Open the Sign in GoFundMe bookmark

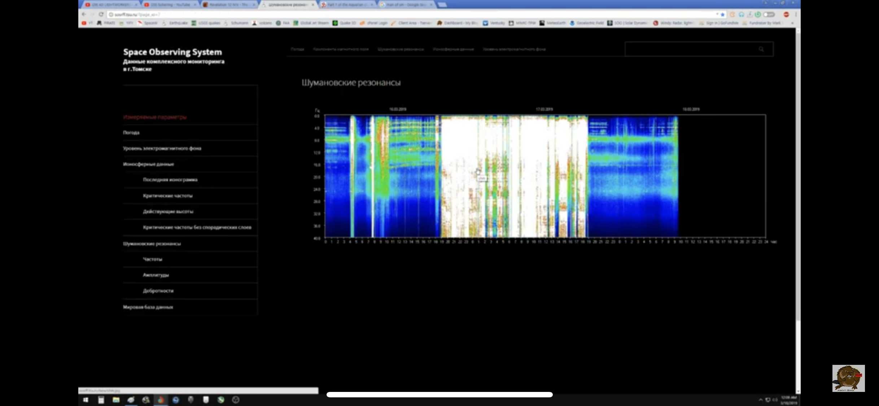click(x=719, y=23)
